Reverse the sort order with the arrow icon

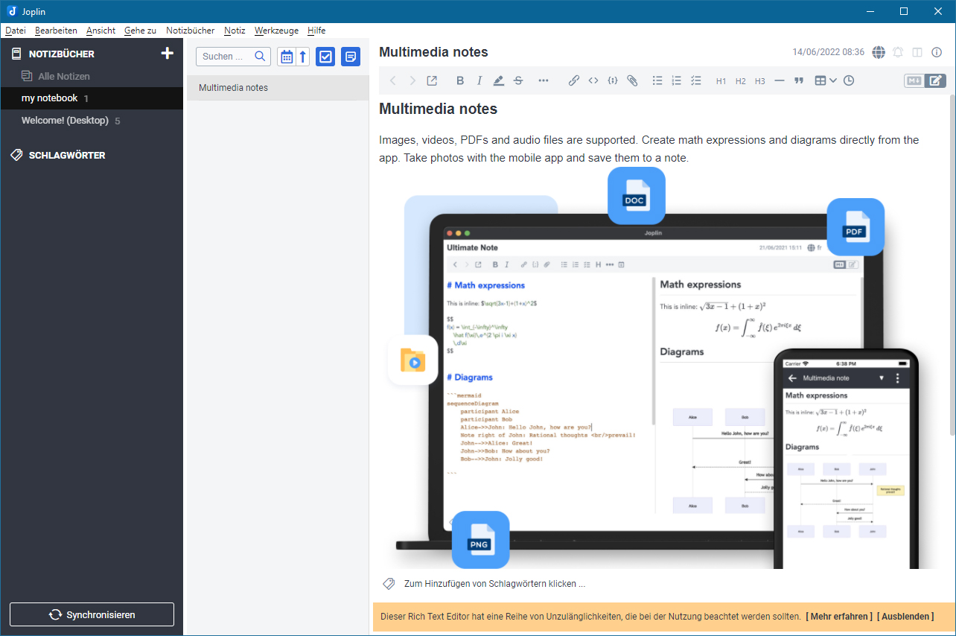click(302, 57)
